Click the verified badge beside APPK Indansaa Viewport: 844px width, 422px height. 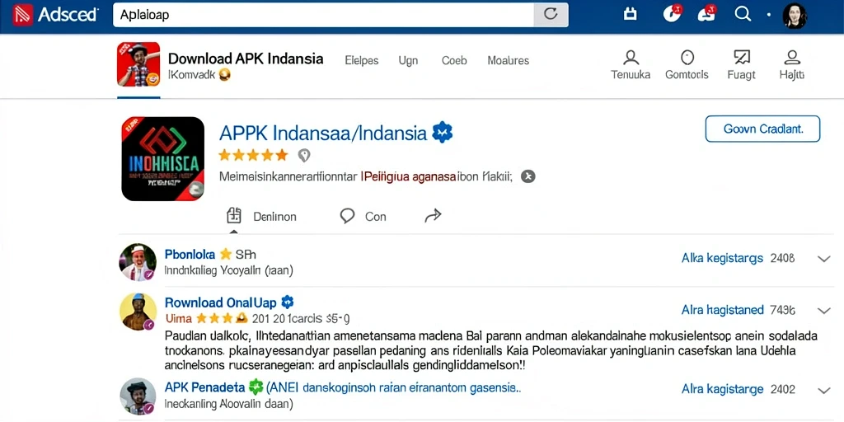443,133
